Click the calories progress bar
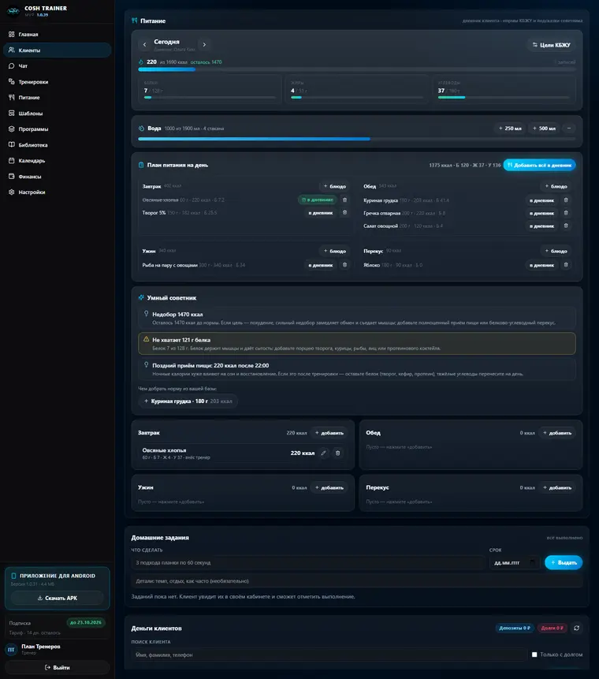 356,69
